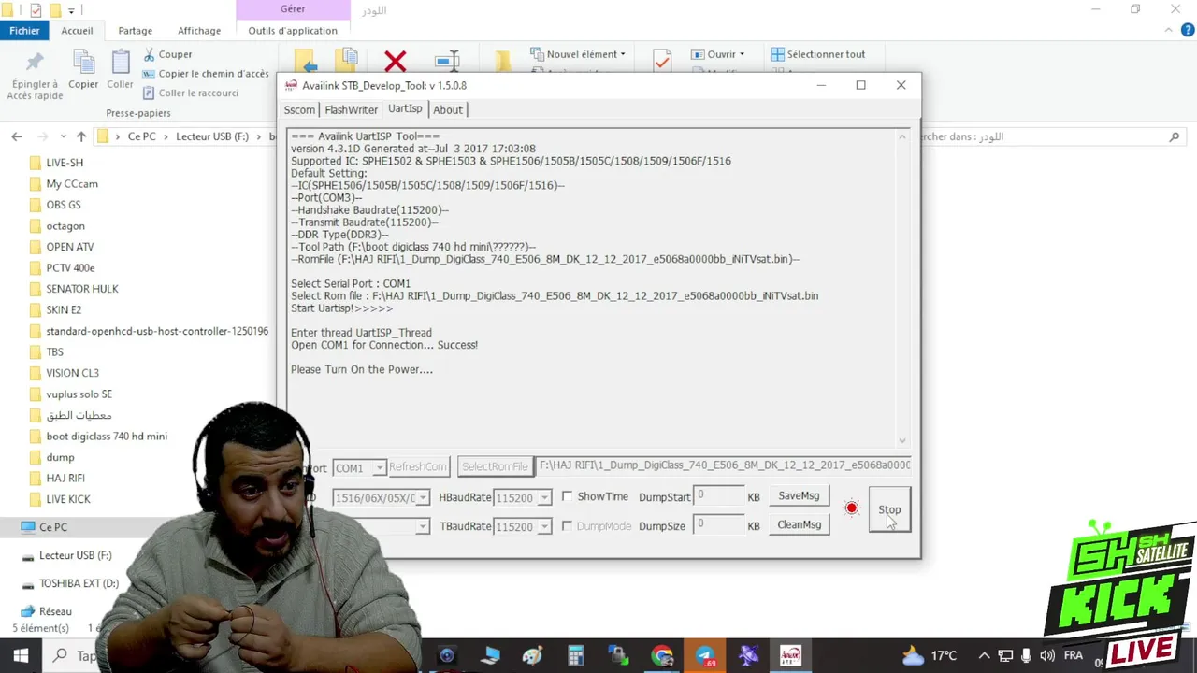Open Google Chrome from the taskbar
The height and width of the screenshot is (673, 1197).
(x=662, y=656)
